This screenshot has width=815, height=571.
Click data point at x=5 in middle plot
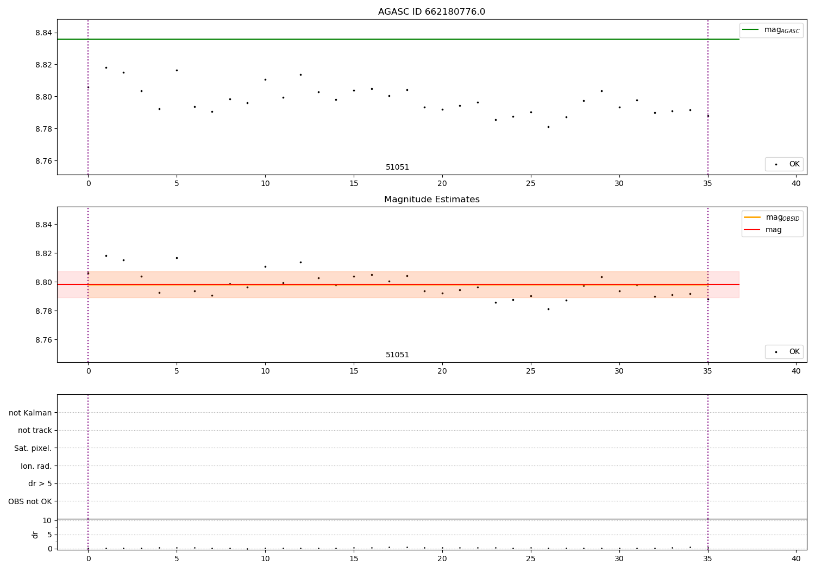click(x=177, y=258)
